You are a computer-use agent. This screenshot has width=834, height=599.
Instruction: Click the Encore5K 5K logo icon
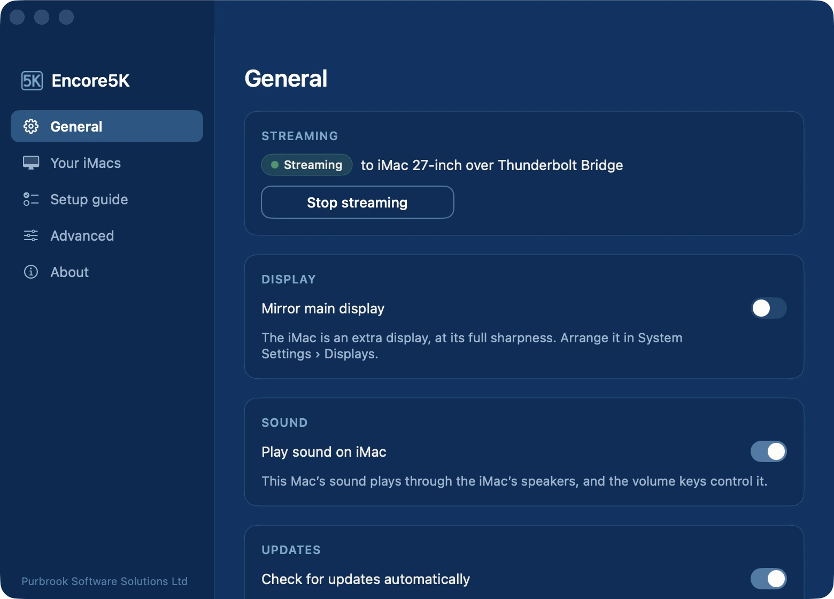(32, 81)
